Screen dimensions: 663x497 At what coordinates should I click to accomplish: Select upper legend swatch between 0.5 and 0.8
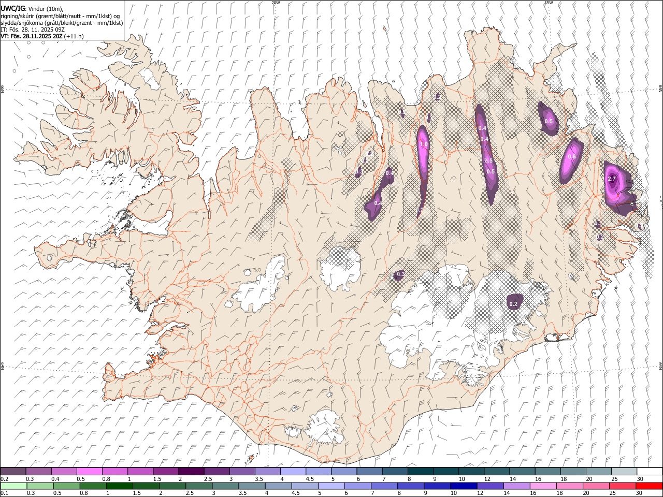(x=89, y=472)
